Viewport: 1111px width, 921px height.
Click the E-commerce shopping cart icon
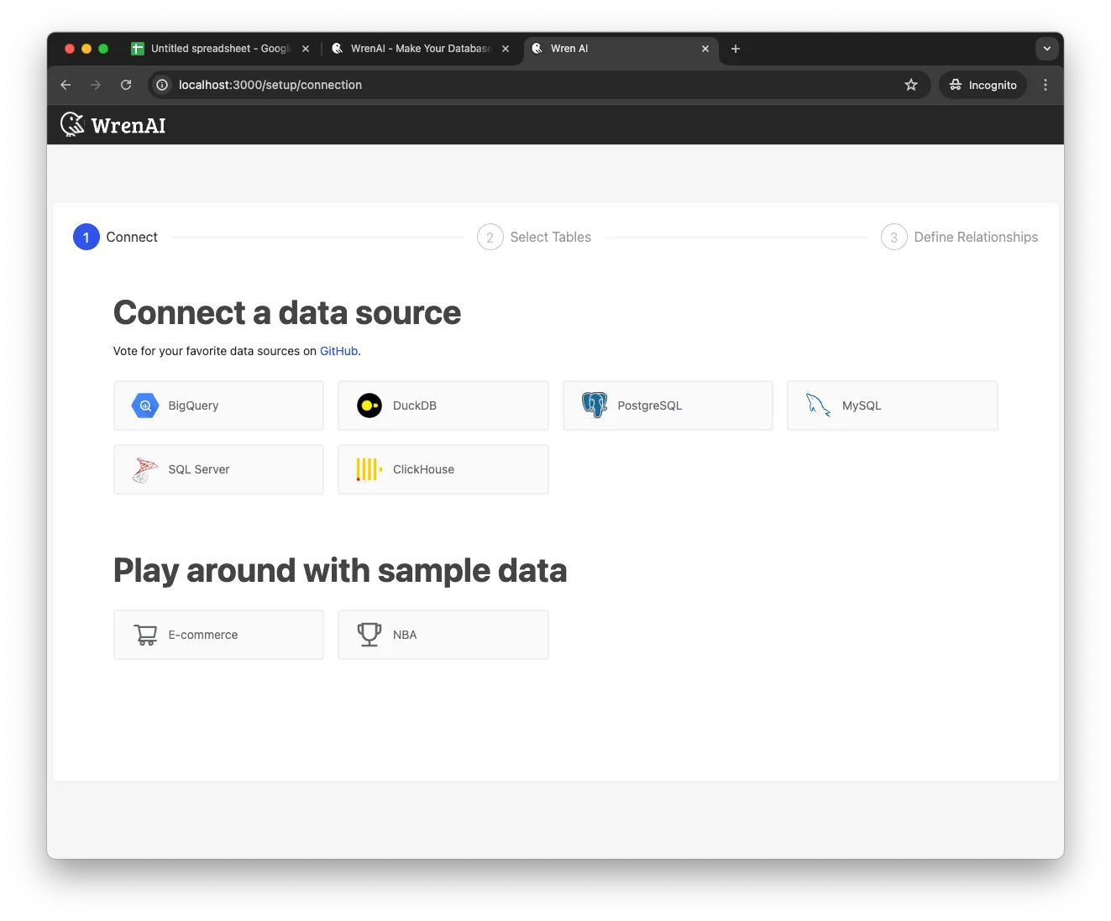click(145, 635)
